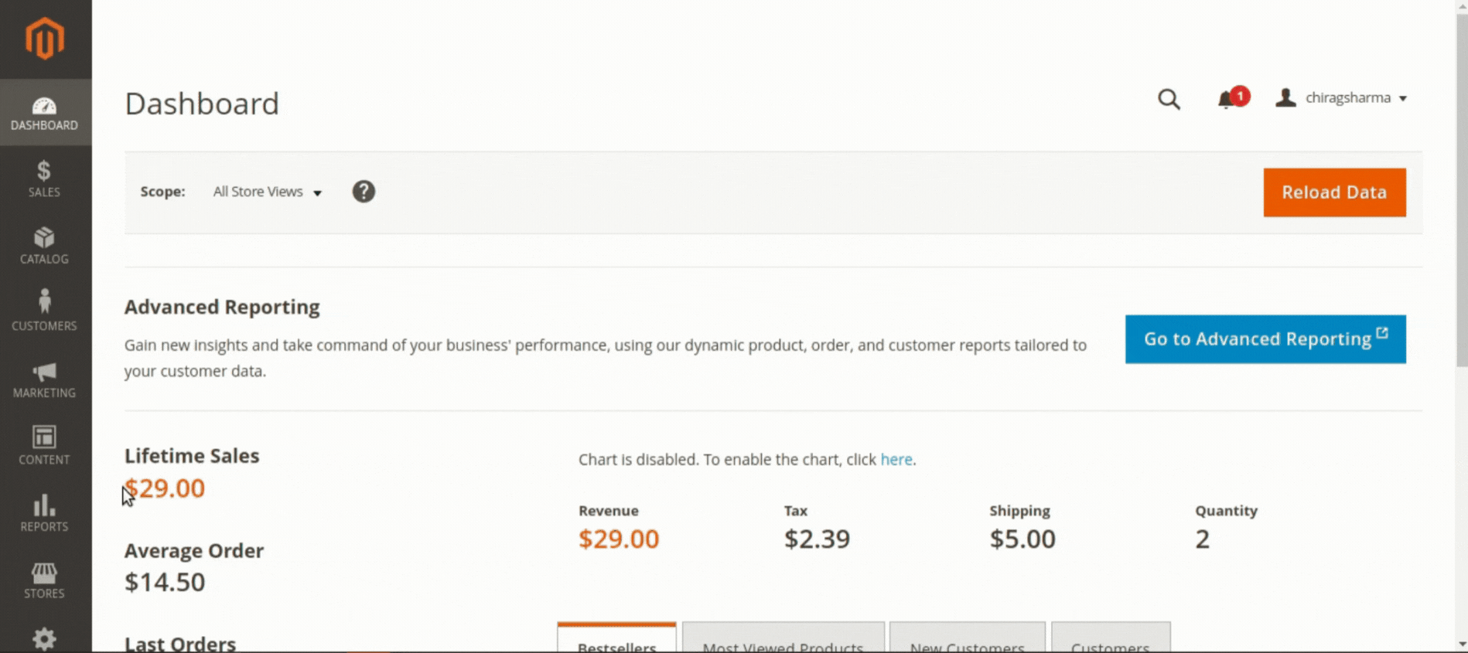Open the Stores menu in the sidebar
This screenshot has height=653, width=1468.
tap(44, 580)
